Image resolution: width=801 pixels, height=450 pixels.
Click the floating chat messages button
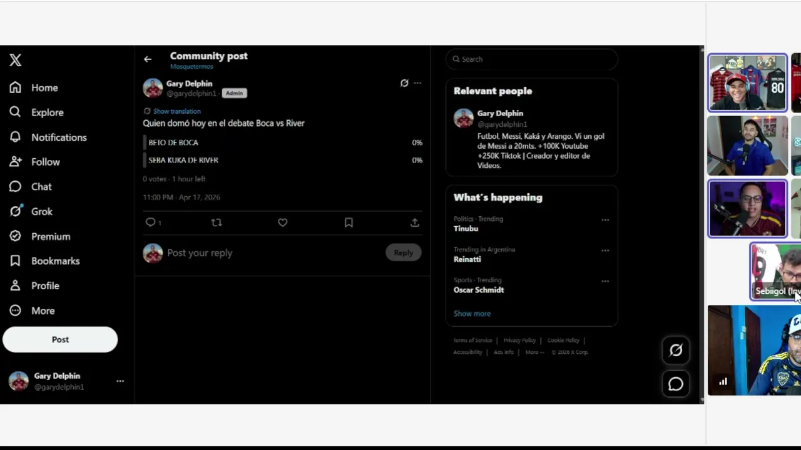click(x=676, y=384)
